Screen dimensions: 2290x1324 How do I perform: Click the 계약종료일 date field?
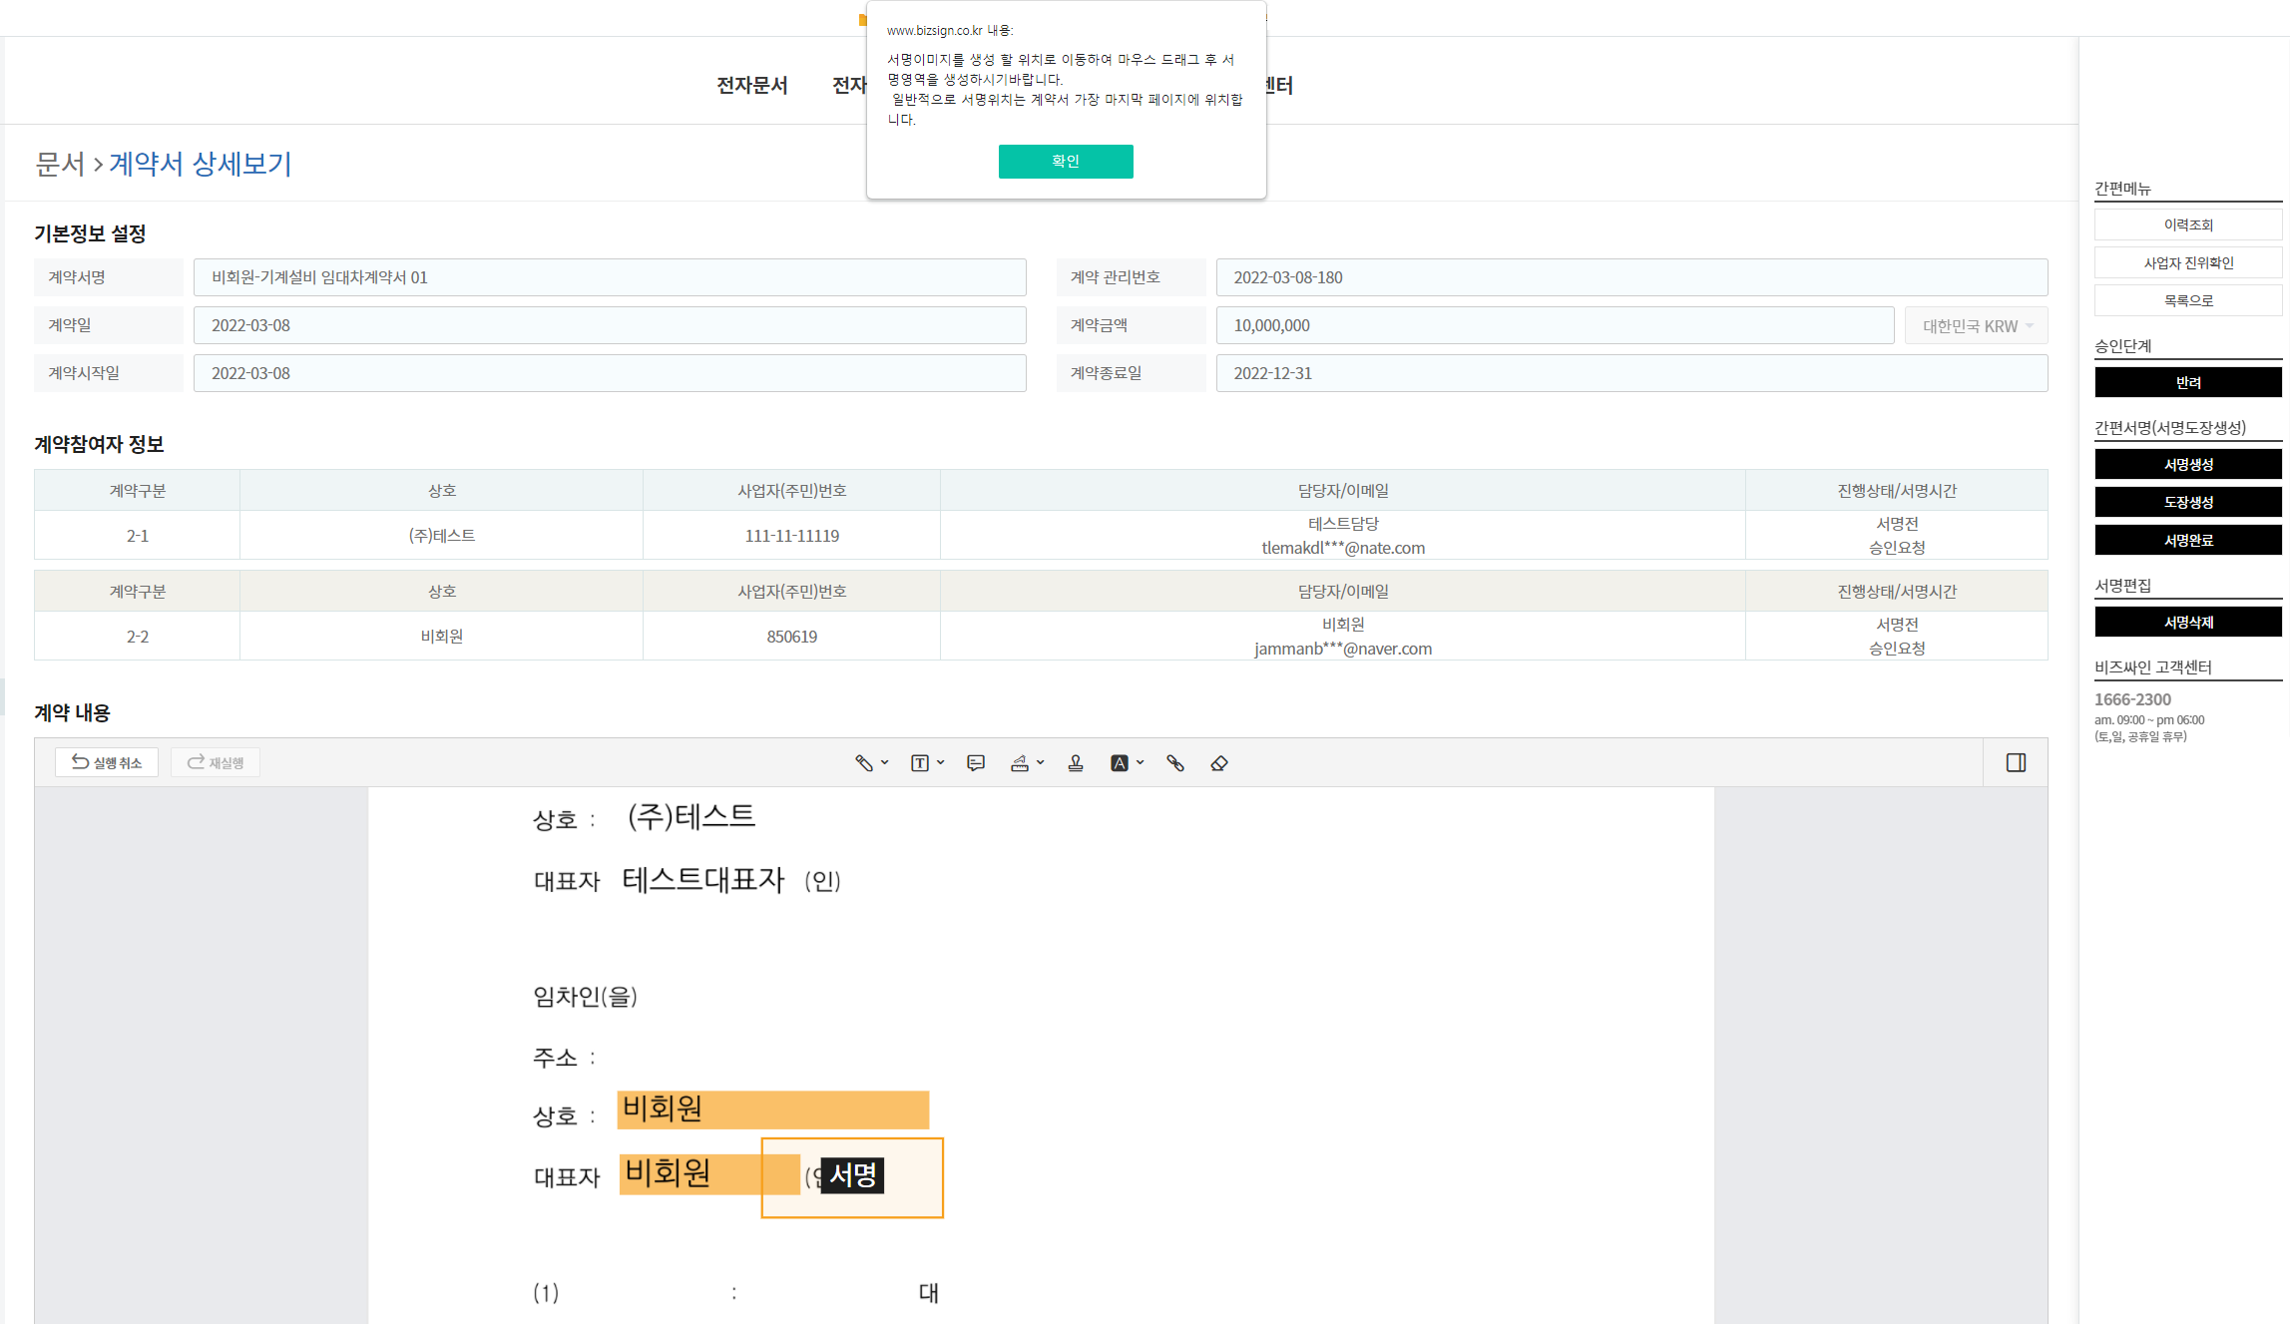point(1631,373)
